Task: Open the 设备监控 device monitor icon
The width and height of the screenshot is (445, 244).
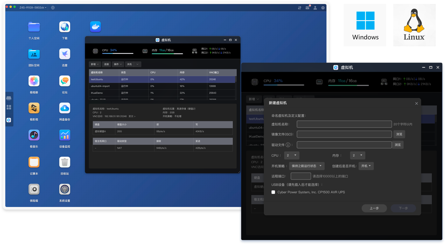Action: pos(65,135)
